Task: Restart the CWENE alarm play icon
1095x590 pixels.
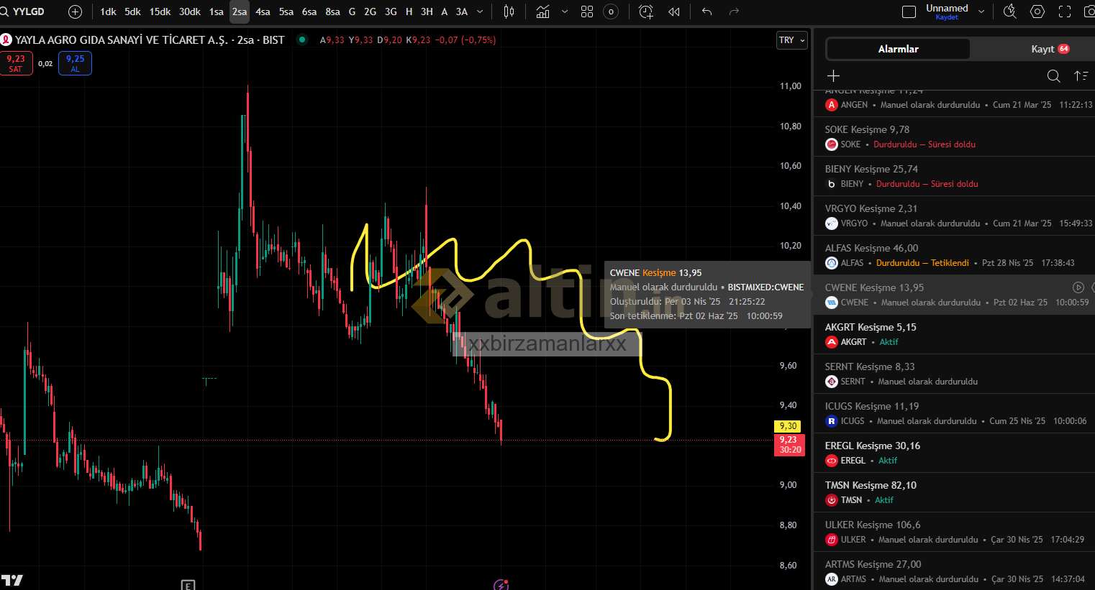Action: (x=1078, y=287)
